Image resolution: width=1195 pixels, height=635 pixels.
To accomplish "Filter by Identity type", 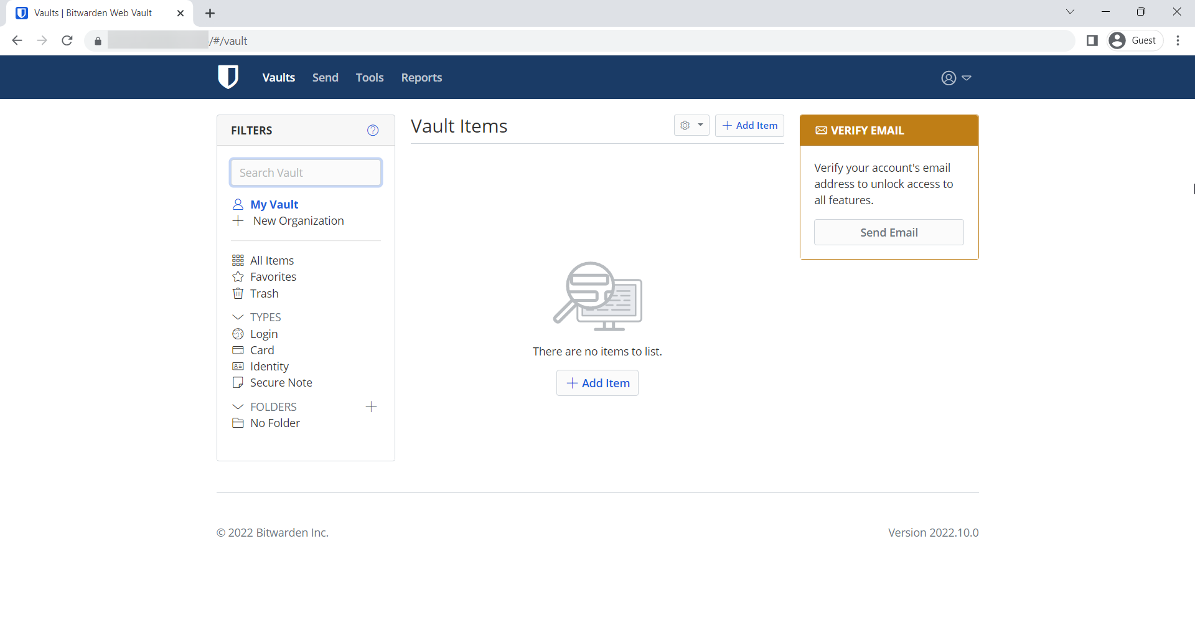I will pos(269,367).
